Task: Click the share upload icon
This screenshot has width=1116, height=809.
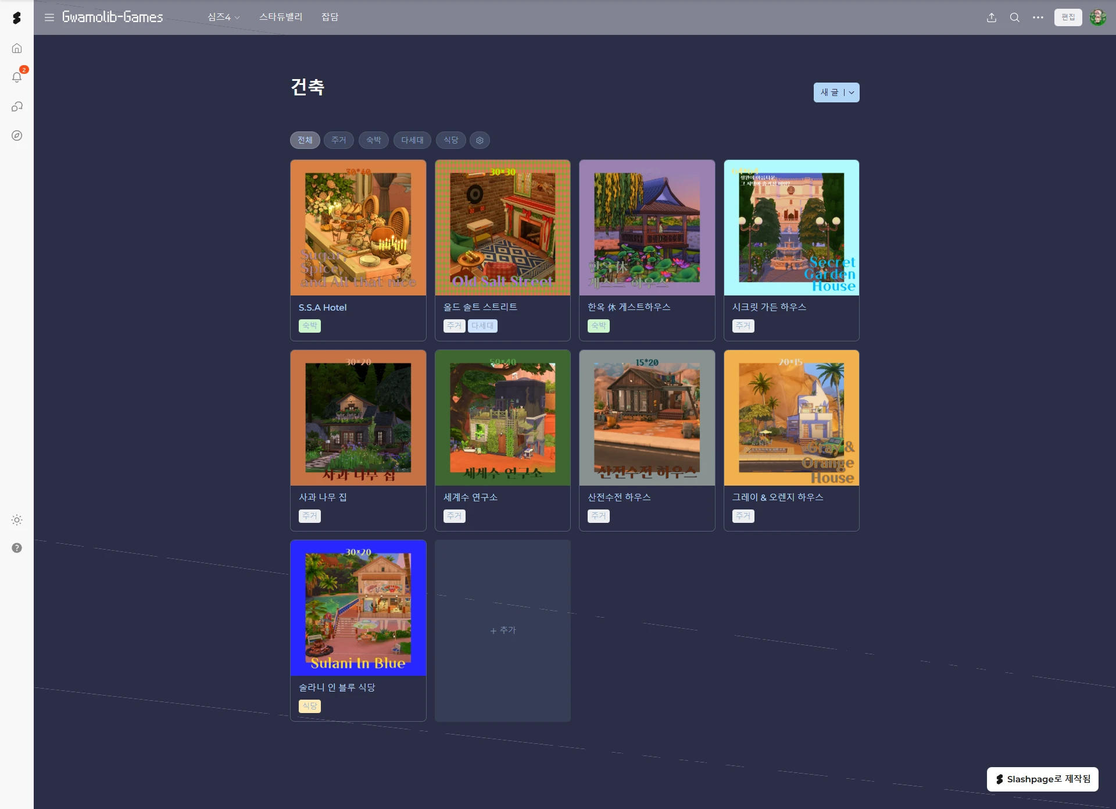Action: click(992, 17)
